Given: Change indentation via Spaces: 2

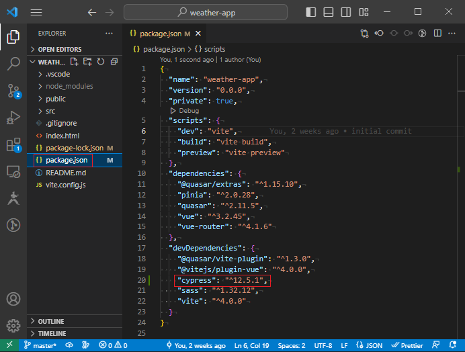Looking at the screenshot, I should pyautogui.click(x=291, y=345).
